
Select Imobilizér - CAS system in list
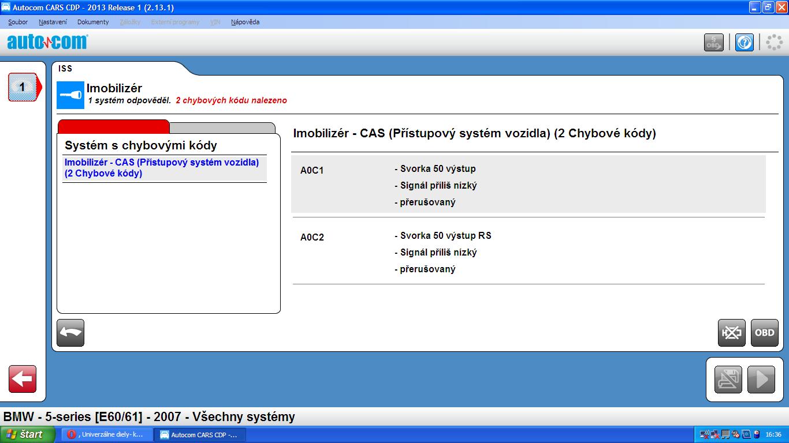tap(162, 168)
